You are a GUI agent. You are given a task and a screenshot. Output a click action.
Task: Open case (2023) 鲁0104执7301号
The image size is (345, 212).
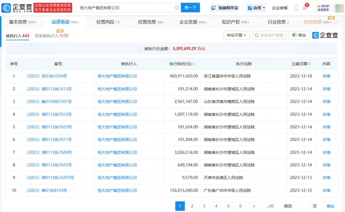pyautogui.click(x=49, y=101)
